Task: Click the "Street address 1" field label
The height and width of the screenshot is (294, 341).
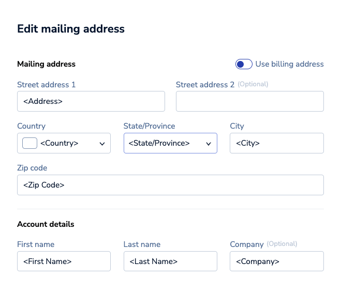Action: pyautogui.click(x=46, y=85)
